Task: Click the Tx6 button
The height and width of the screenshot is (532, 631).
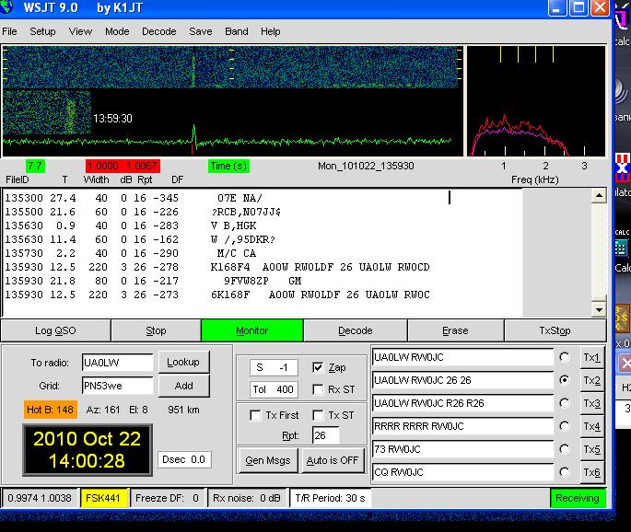Action: 591,472
